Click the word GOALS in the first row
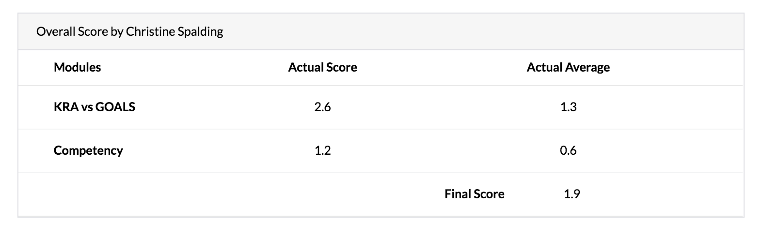Image resolution: width=762 pixels, height=236 pixels. [115, 107]
